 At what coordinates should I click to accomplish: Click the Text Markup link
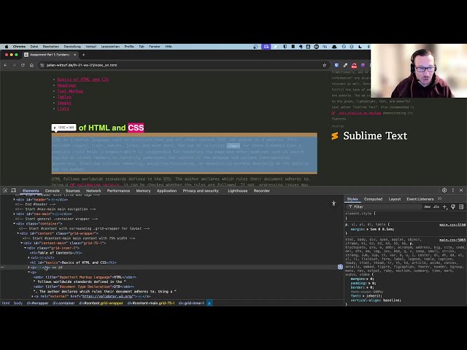(x=70, y=91)
